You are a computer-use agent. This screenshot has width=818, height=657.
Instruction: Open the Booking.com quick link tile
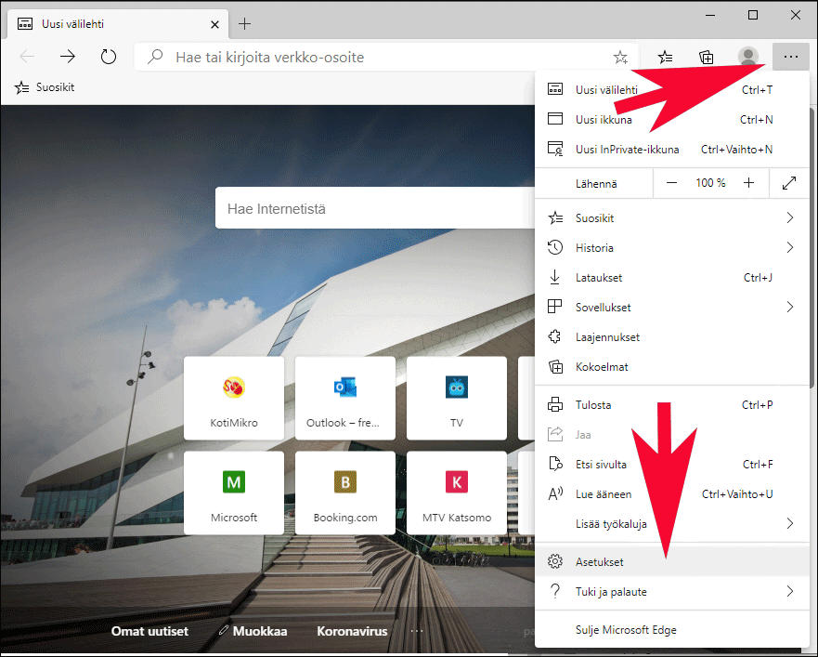pos(345,493)
